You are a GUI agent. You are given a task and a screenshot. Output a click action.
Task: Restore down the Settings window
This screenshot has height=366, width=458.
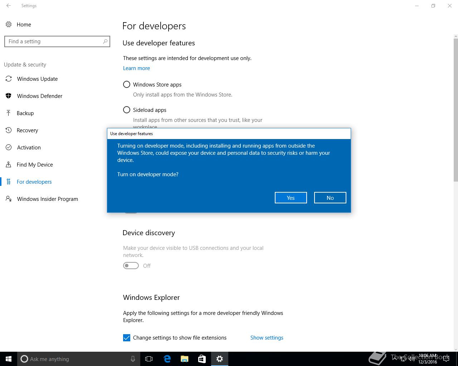point(433,6)
